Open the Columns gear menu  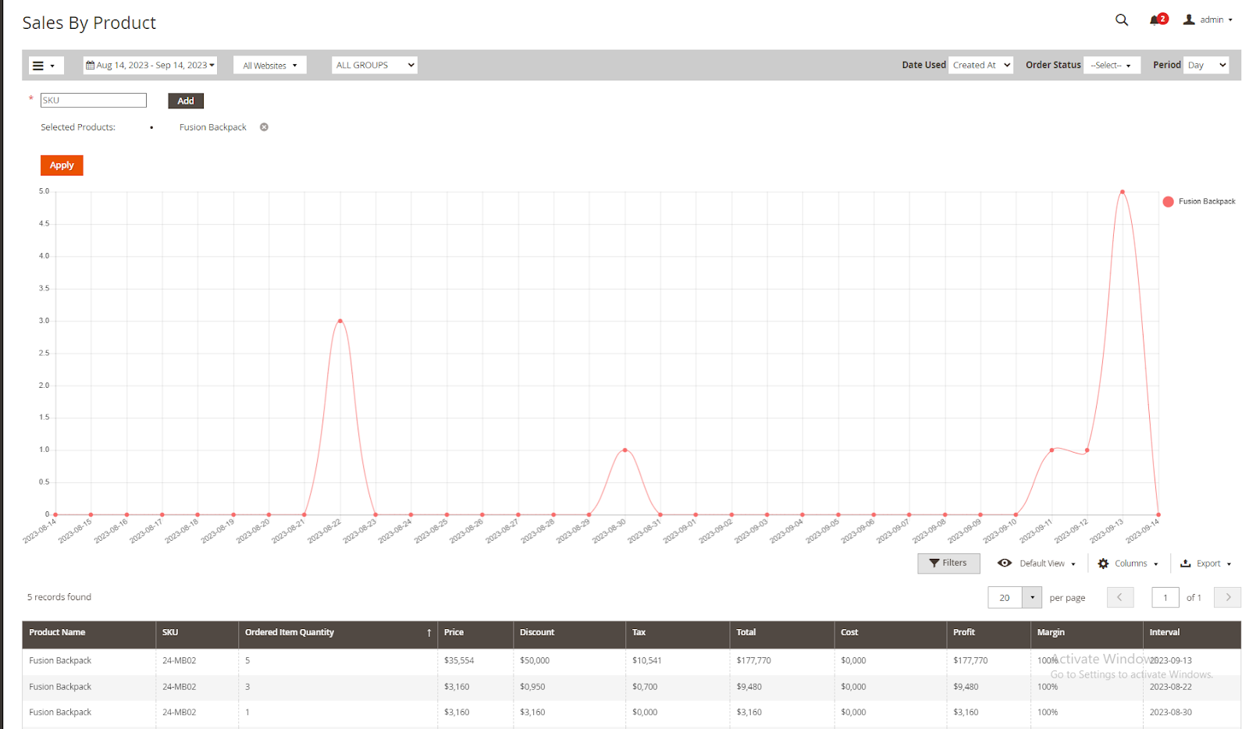1128,564
